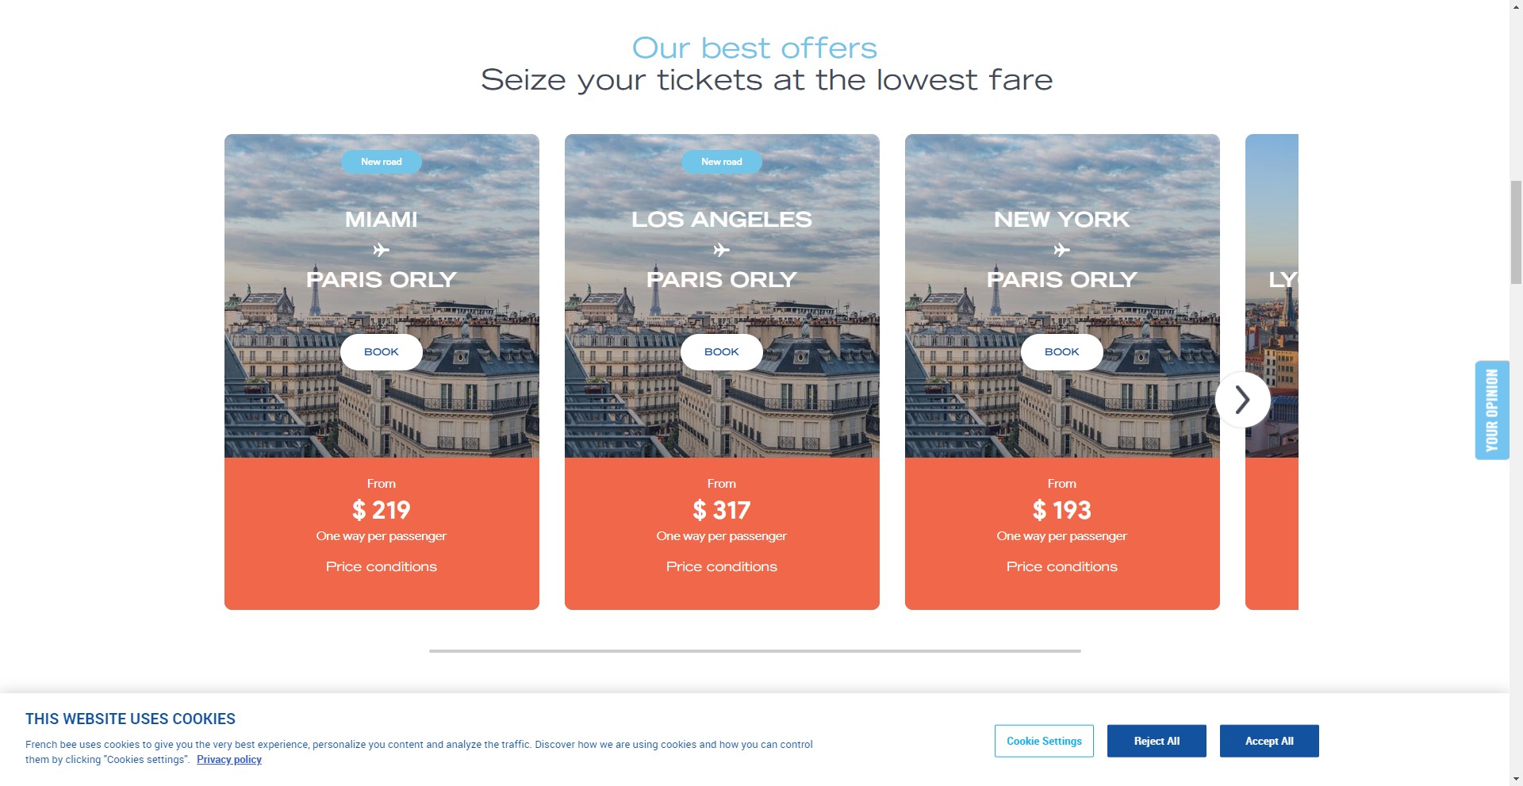Open Cookie Settings
The image size is (1523, 786).
pyautogui.click(x=1044, y=741)
